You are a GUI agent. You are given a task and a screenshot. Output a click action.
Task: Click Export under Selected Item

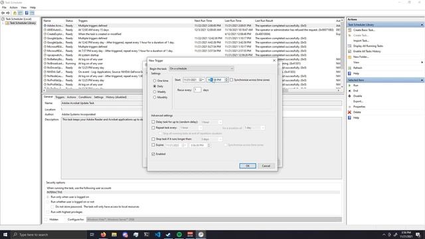(358, 102)
